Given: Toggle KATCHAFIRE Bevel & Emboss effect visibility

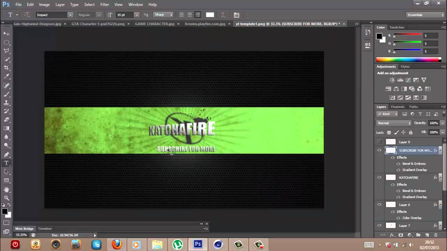Looking at the screenshot, I should 398,191.
